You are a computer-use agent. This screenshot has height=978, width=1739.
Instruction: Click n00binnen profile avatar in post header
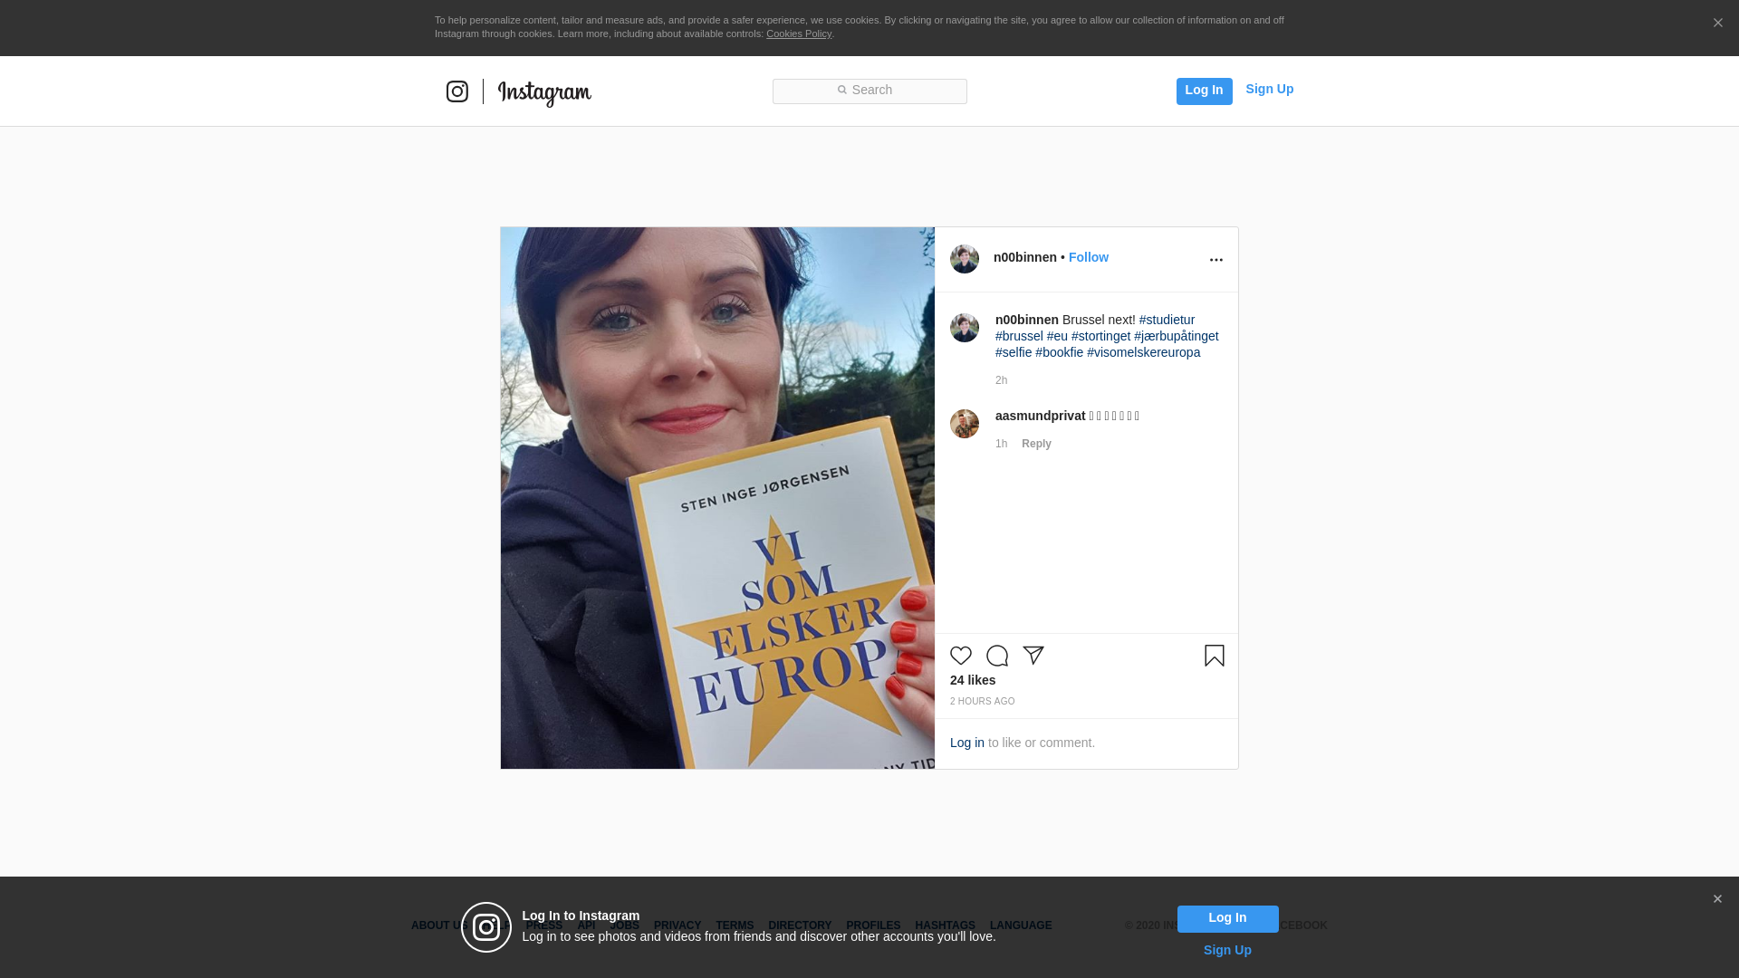pyautogui.click(x=965, y=259)
